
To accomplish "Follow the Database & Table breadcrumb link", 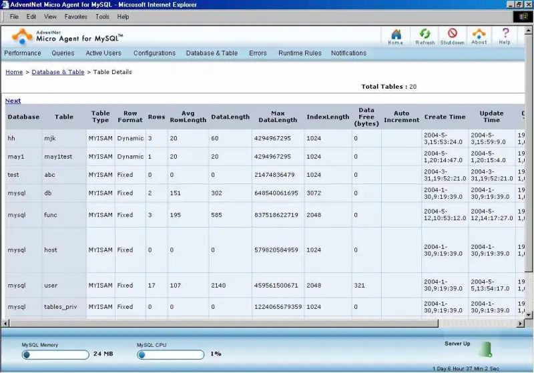I will (x=58, y=72).
